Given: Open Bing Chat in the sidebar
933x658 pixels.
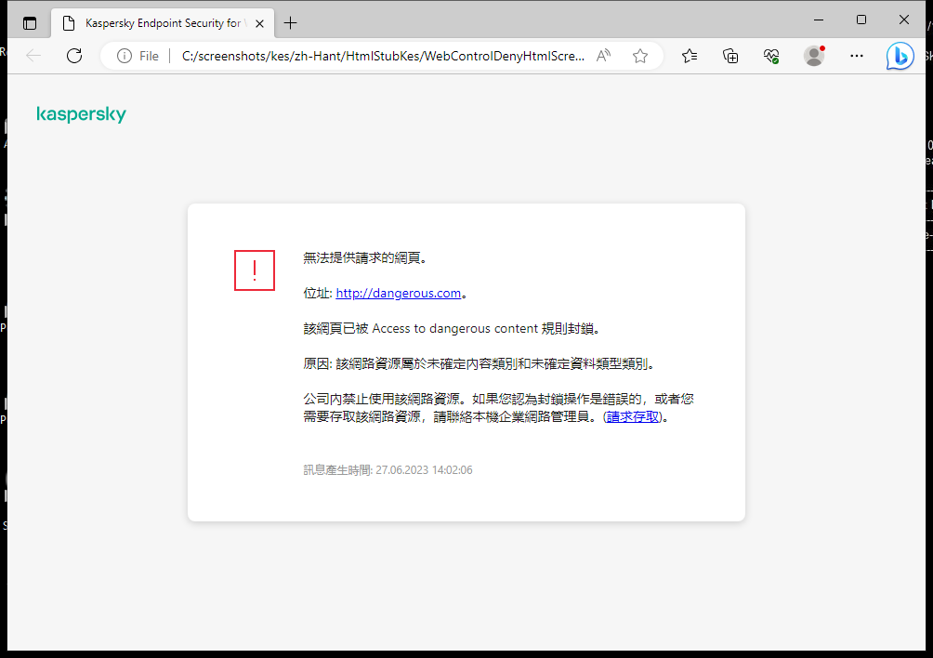Looking at the screenshot, I should [x=899, y=56].
